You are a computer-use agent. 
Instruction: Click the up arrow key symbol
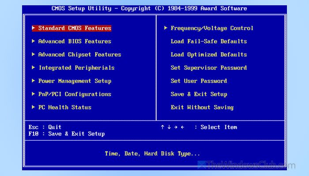pos(162,127)
